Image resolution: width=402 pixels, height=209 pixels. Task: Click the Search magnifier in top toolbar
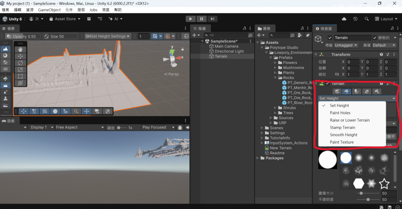pyautogui.click(x=367, y=19)
